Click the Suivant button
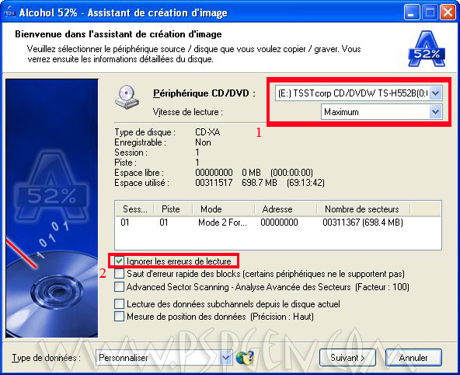Viewport: 460px width, 375px height. 347,358
